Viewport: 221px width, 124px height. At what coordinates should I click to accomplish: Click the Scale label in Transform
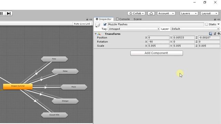pyautogui.click(x=100, y=46)
